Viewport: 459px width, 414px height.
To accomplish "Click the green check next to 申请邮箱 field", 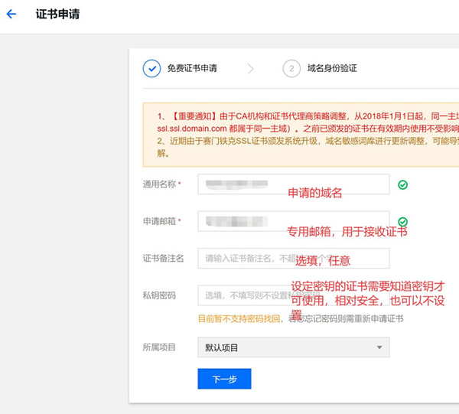I will click(x=402, y=222).
